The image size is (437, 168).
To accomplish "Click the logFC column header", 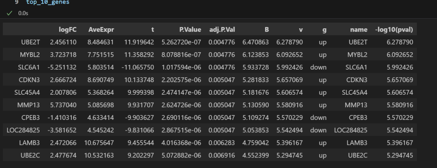I will click(68, 30).
